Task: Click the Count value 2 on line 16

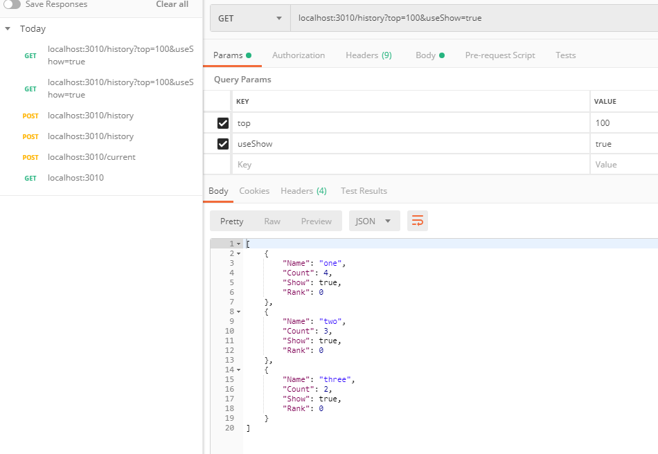Action: 326,389
